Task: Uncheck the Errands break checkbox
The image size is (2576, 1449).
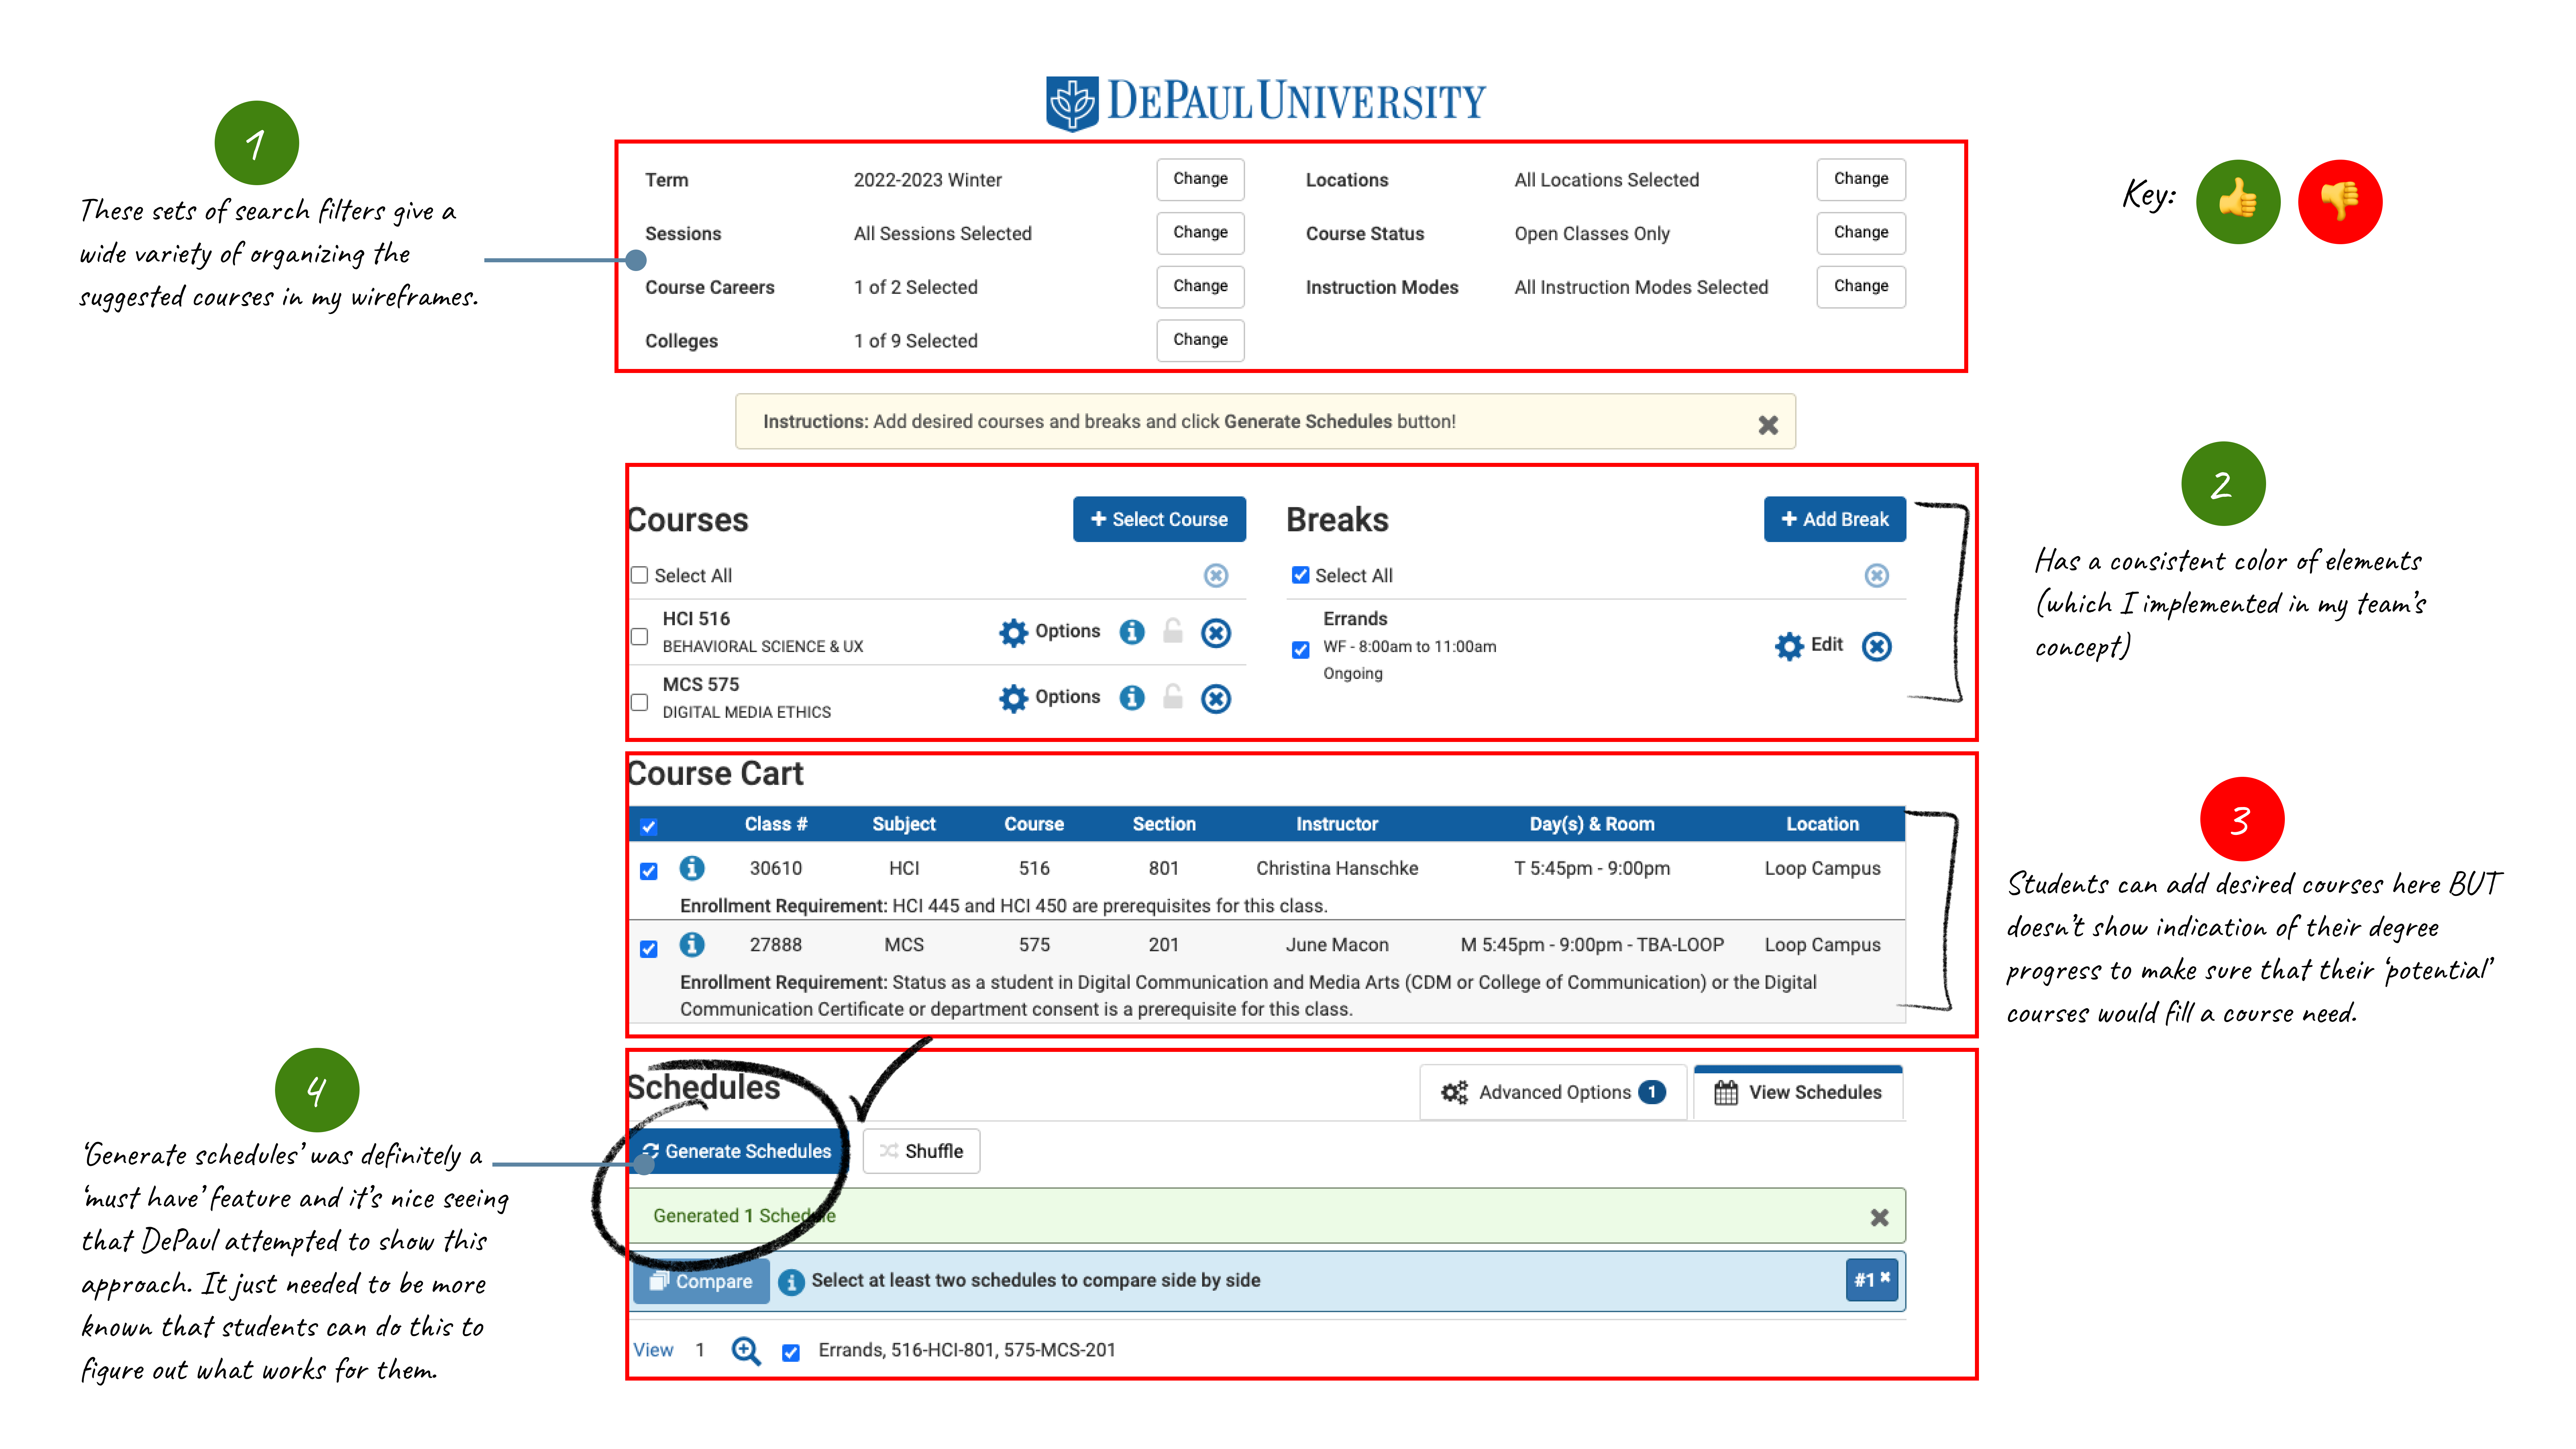Action: click(x=1301, y=650)
